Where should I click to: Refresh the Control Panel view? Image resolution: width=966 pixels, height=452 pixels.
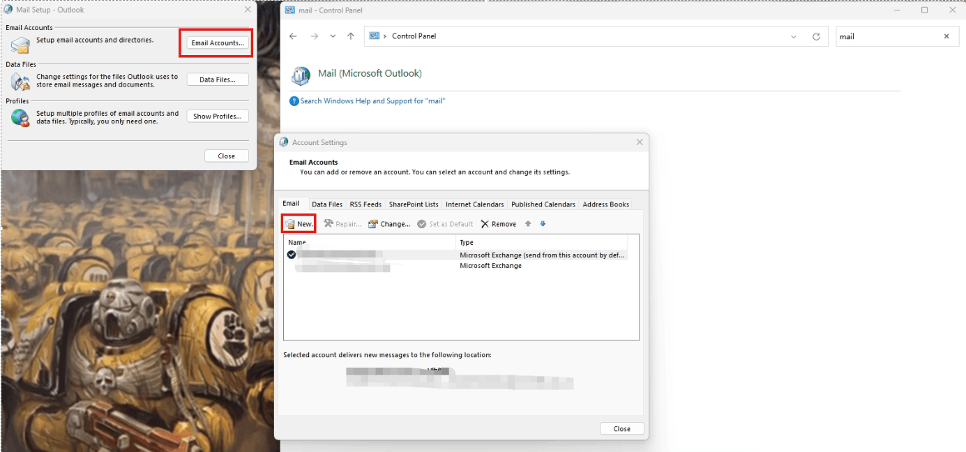[x=816, y=36]
